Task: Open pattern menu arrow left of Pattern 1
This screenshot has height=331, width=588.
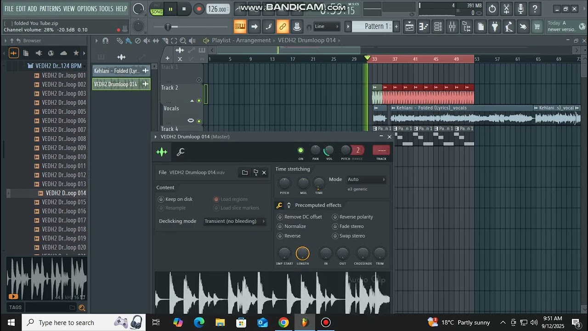Action: point(348,27)
